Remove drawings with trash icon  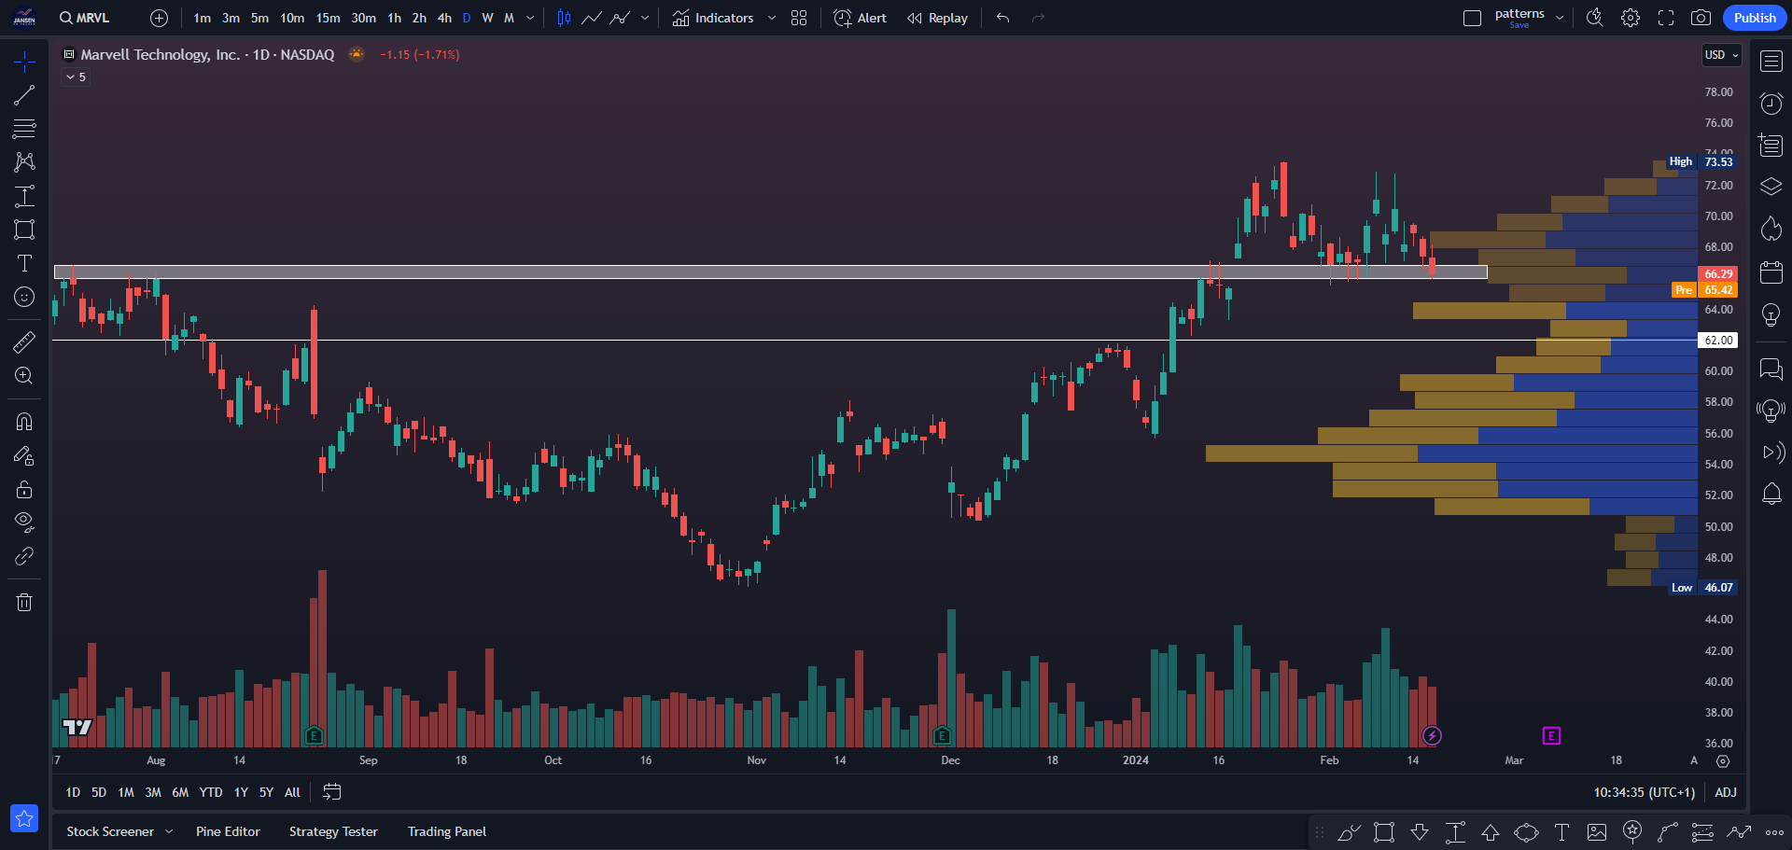24,602
